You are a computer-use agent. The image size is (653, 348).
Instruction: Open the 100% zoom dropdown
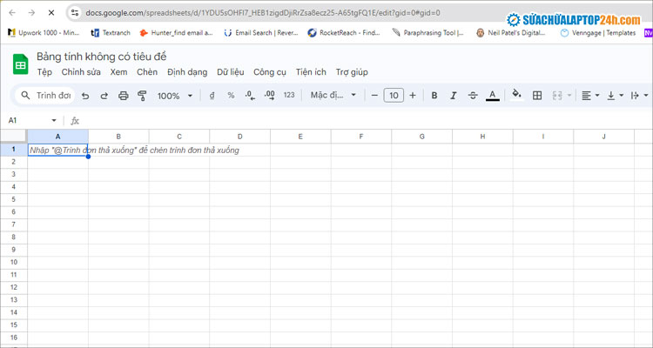pos(174,96)
